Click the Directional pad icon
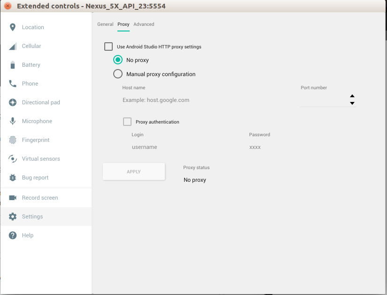The image size is (387, 295). coord(13,102)
